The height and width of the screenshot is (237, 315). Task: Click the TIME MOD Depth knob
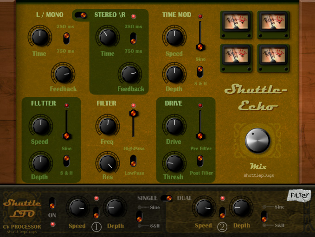(x=174, y=74)
